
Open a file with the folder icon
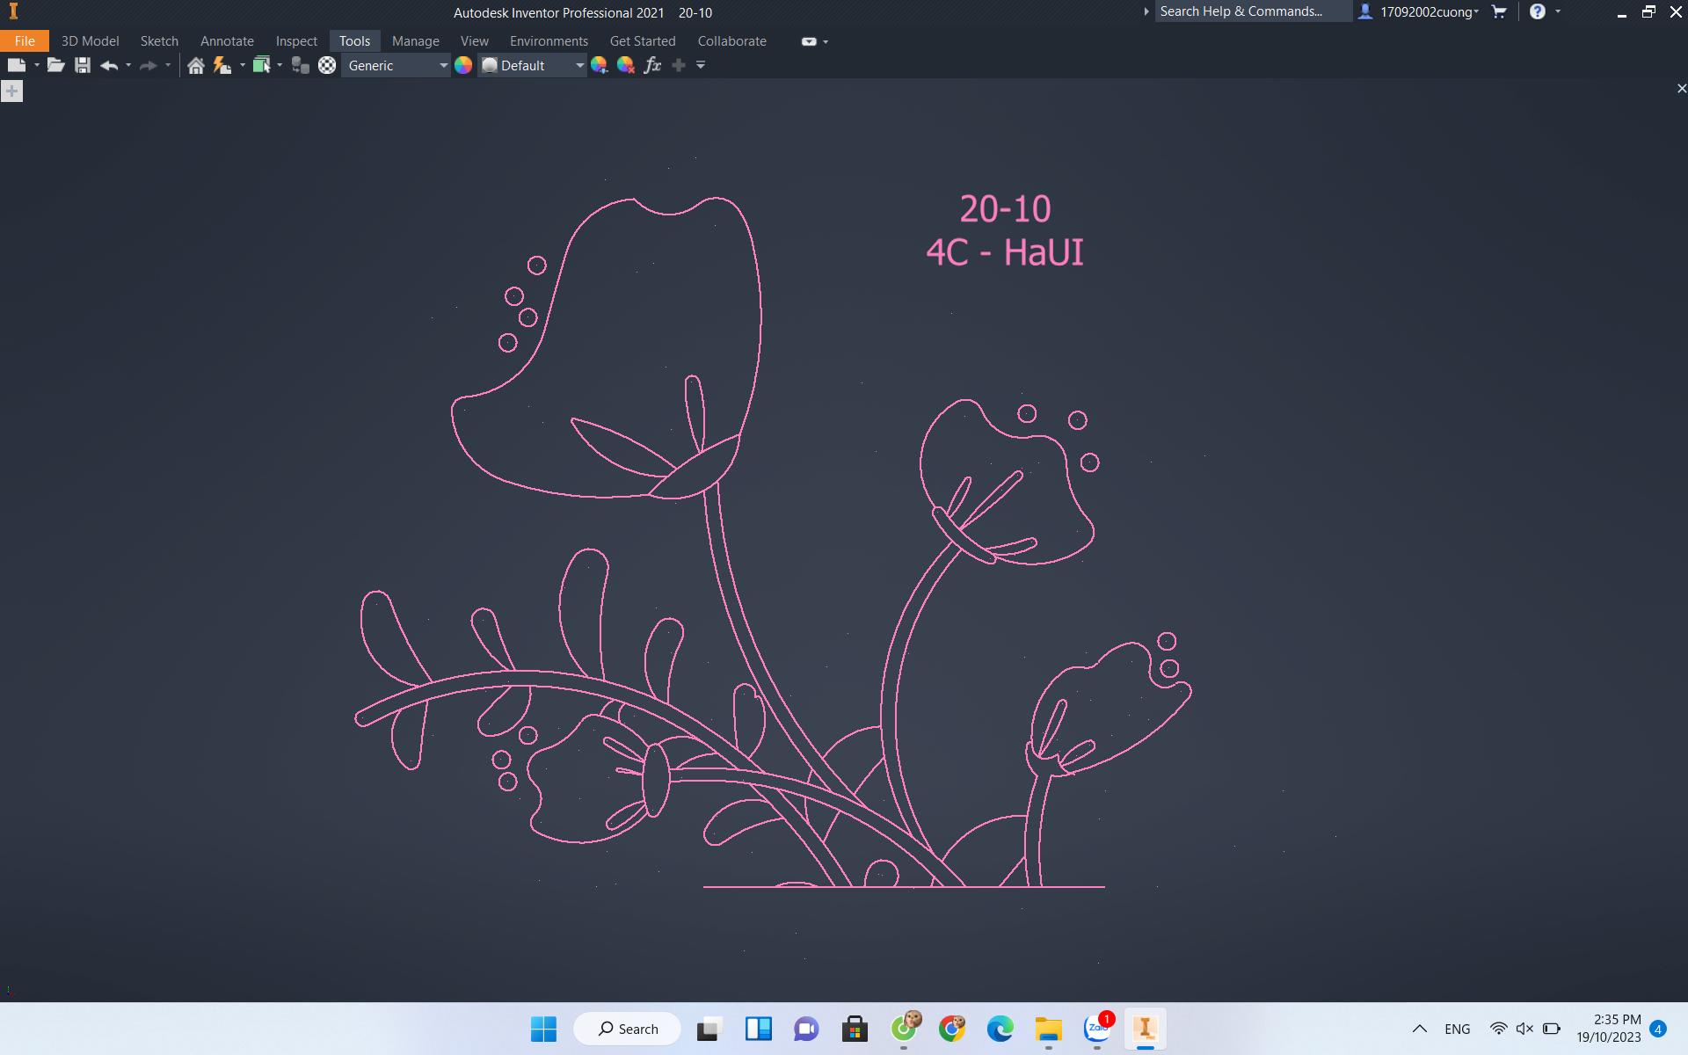pos(56,65)
